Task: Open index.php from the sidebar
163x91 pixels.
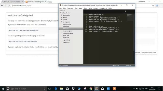Action: (66, 35)
